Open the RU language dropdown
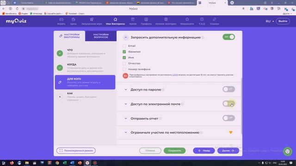 click(x=270, y=21)
